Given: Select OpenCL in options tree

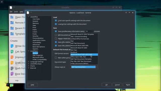Looking at the screenshot, I should click(x=35, y=49).
